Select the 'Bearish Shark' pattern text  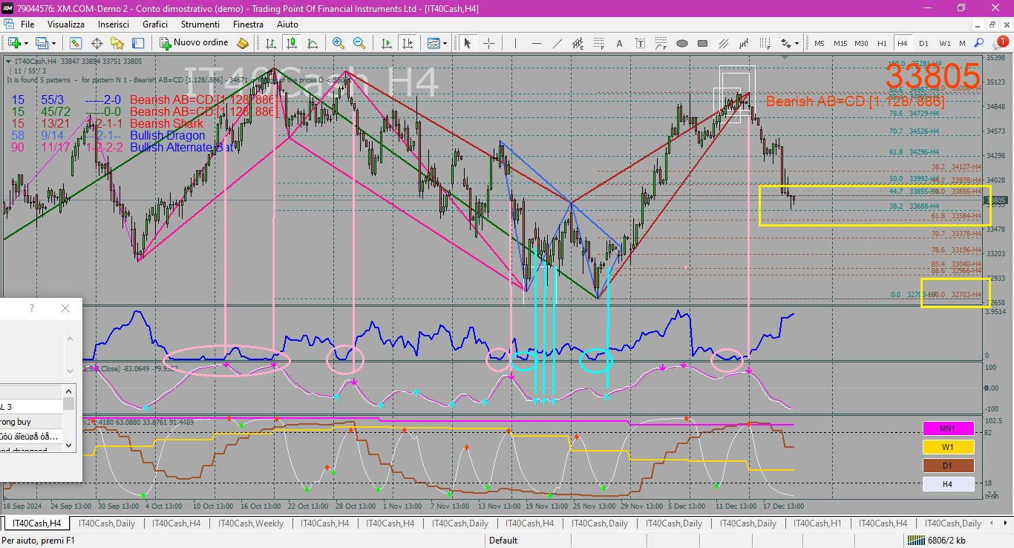coord(166,124)
